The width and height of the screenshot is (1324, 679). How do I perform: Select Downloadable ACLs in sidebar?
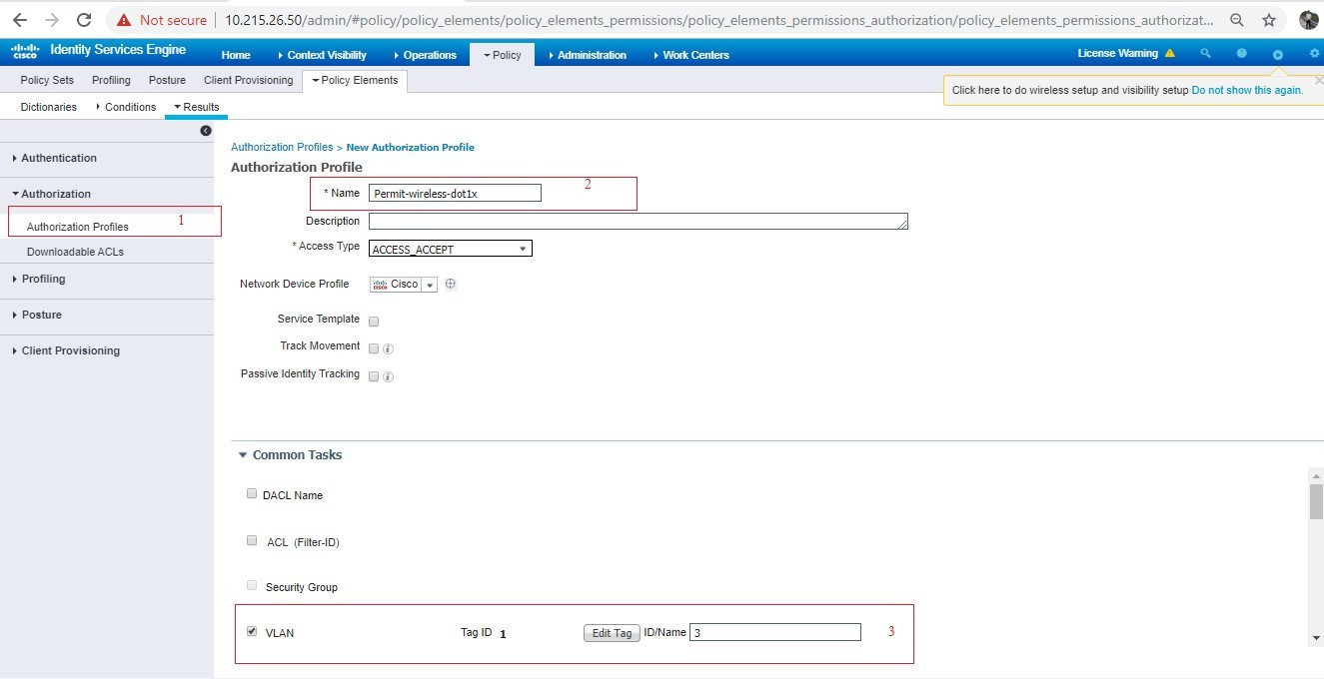click(75, 252)
